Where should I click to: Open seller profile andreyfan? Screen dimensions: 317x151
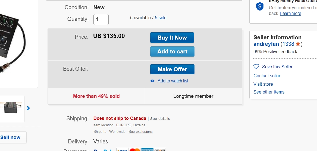pos(266,44)
